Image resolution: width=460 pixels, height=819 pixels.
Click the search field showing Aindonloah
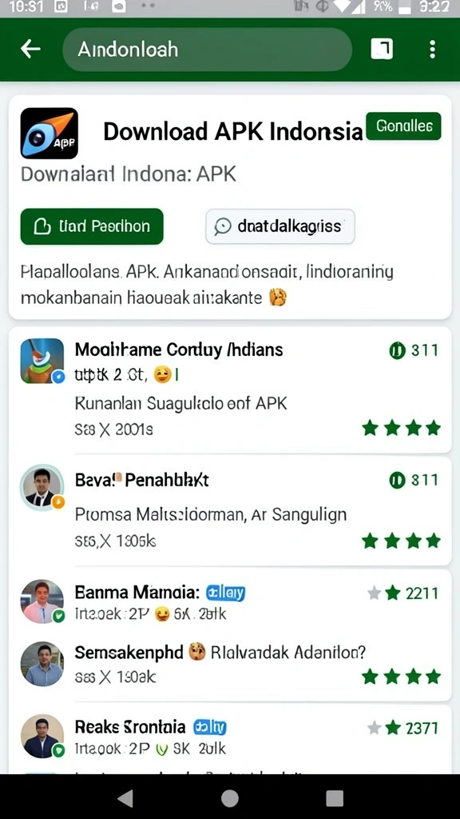[x=208, y=50]
